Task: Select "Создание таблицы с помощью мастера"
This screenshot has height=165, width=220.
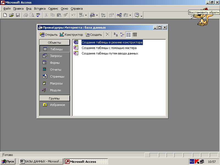Action: [x=109, y=48]
